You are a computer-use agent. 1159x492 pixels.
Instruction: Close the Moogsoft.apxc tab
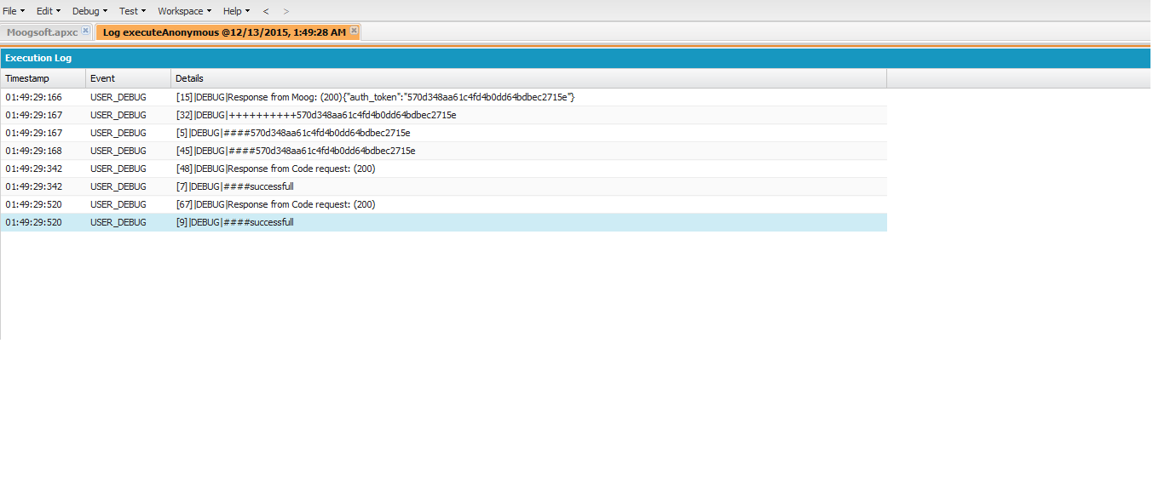point(85,31)
